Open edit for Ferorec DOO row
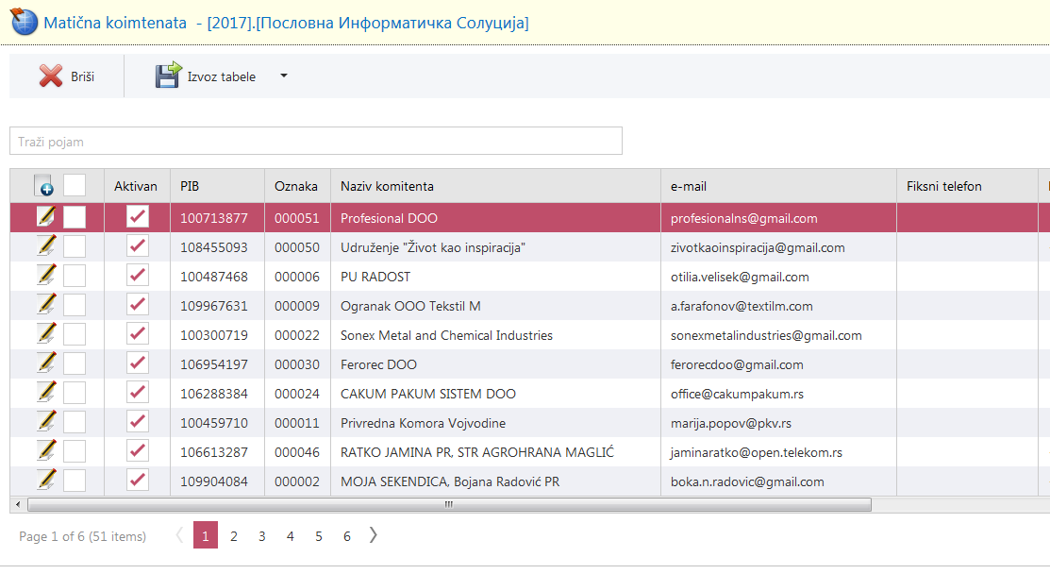This screenshot has height=574, width=1050. 45,364
